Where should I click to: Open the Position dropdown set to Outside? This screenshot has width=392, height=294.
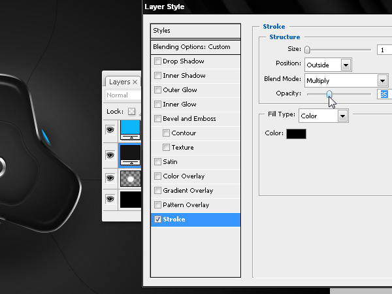[x=328, y=65]
